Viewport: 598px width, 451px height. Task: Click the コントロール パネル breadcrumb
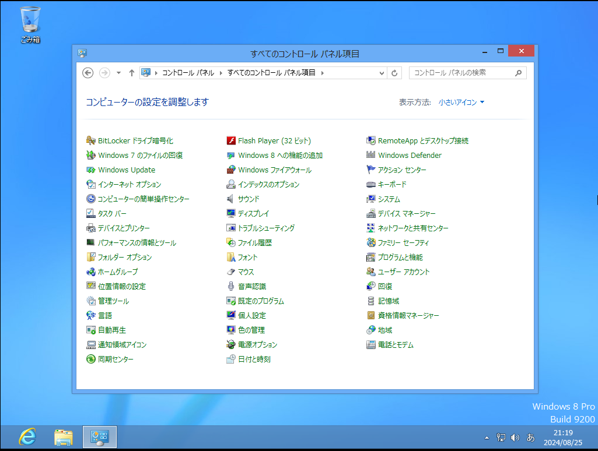[188, 73]
